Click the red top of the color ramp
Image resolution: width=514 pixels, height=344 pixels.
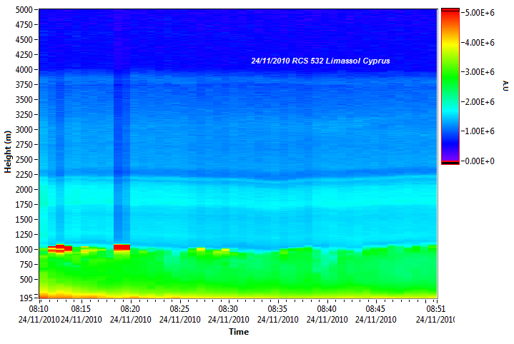450,14
